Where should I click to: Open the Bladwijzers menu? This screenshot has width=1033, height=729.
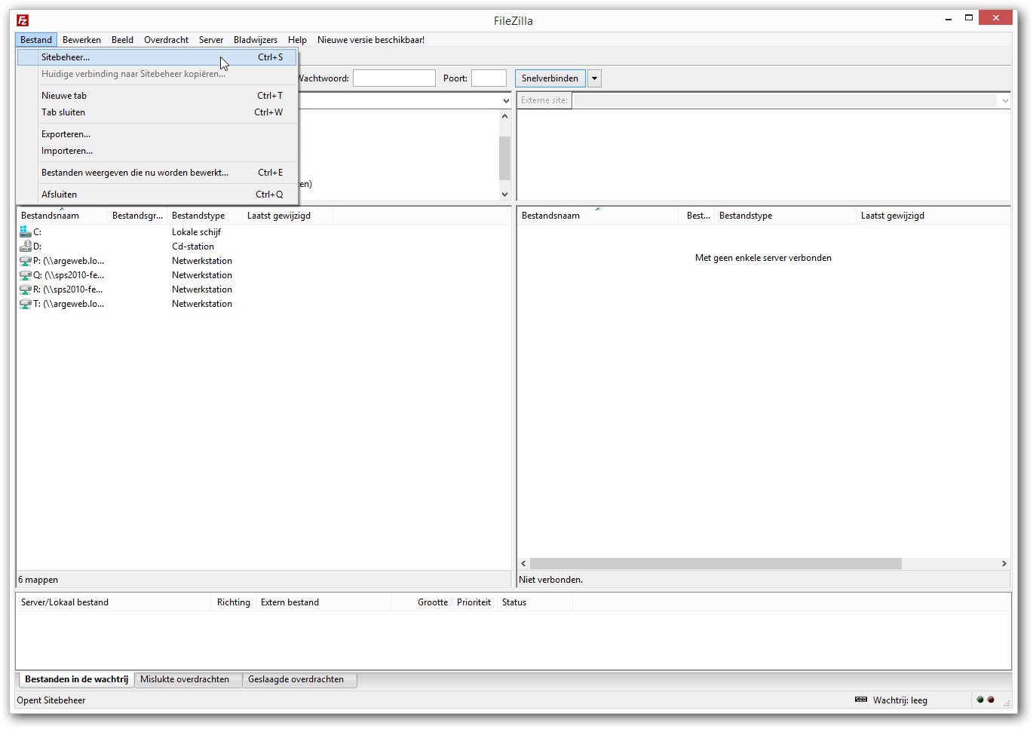click(x=256, y=40)
